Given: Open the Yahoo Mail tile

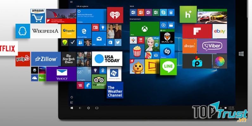Looking at the screenshot, I should (61, 74).
